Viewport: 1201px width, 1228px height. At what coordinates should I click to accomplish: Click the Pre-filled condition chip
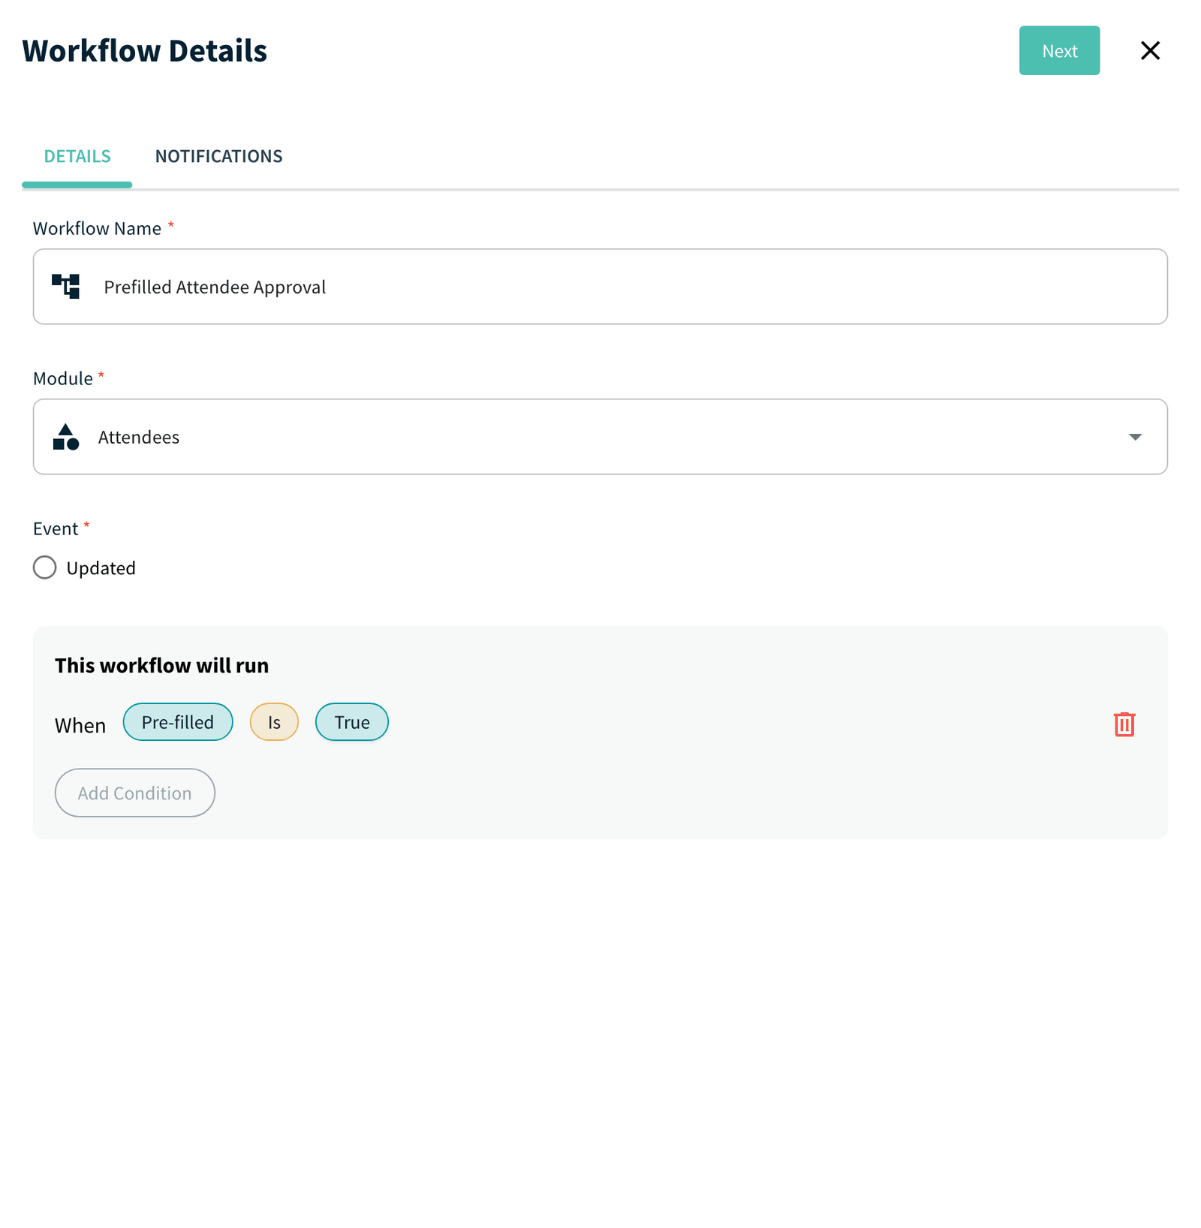pos(178,722)
